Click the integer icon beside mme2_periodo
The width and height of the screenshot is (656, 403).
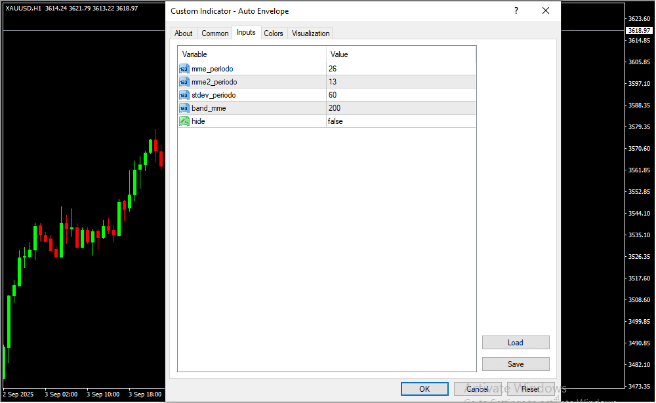click(184, 82)
